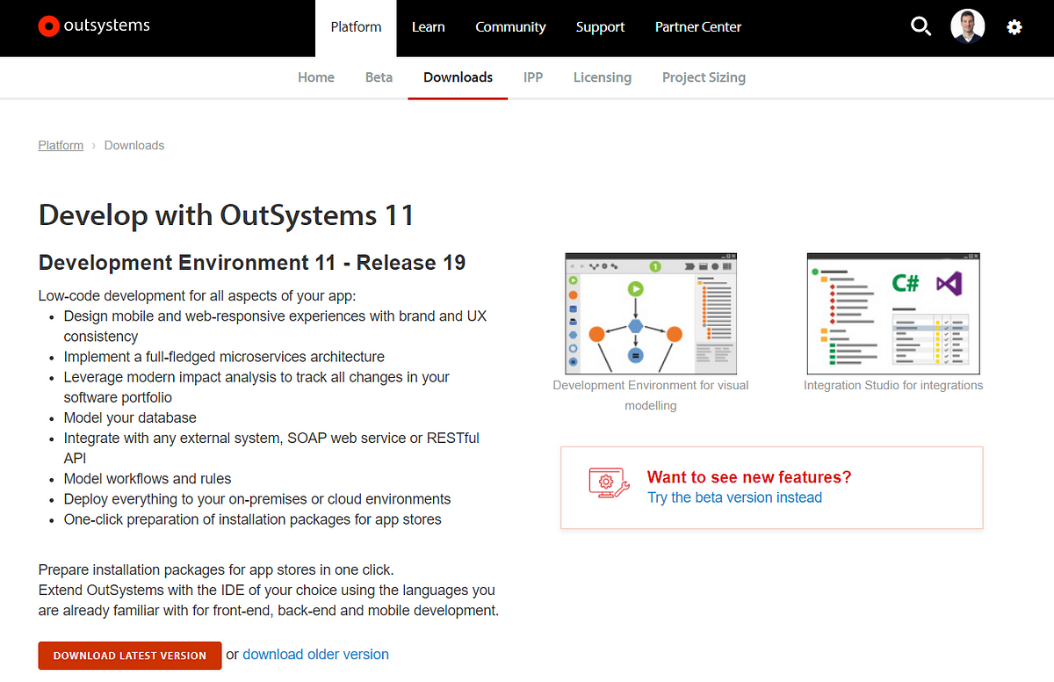Viewport: 1054px width, 682px height.
Task: Select the Platform top menu tab
Action: 356,27
